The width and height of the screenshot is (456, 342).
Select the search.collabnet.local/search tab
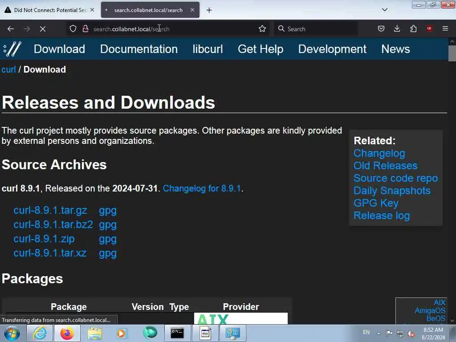[150, 10]
